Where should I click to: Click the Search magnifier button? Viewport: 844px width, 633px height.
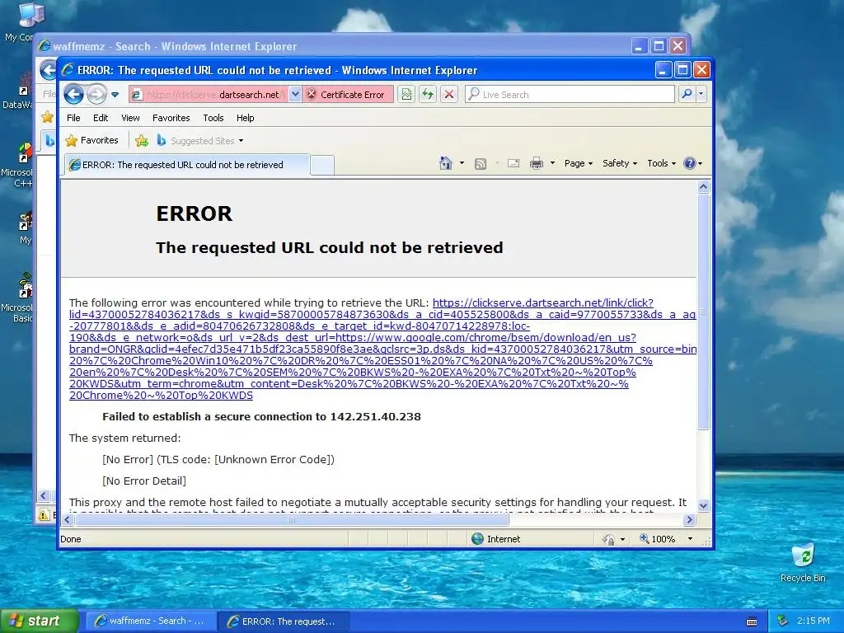coord(687,94)
